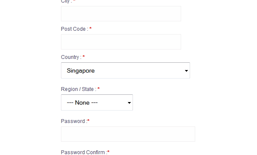Click the 'Post Code' label text

[73, 29]
